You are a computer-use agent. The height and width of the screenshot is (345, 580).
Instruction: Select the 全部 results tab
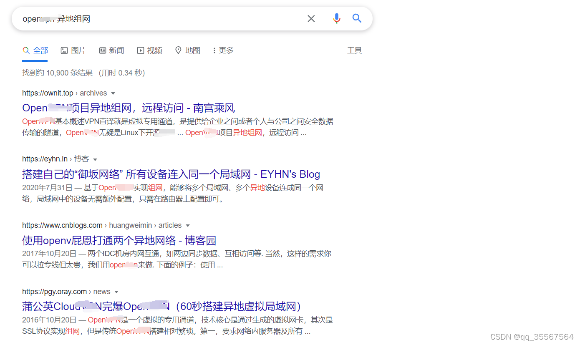tap(35, 50)
